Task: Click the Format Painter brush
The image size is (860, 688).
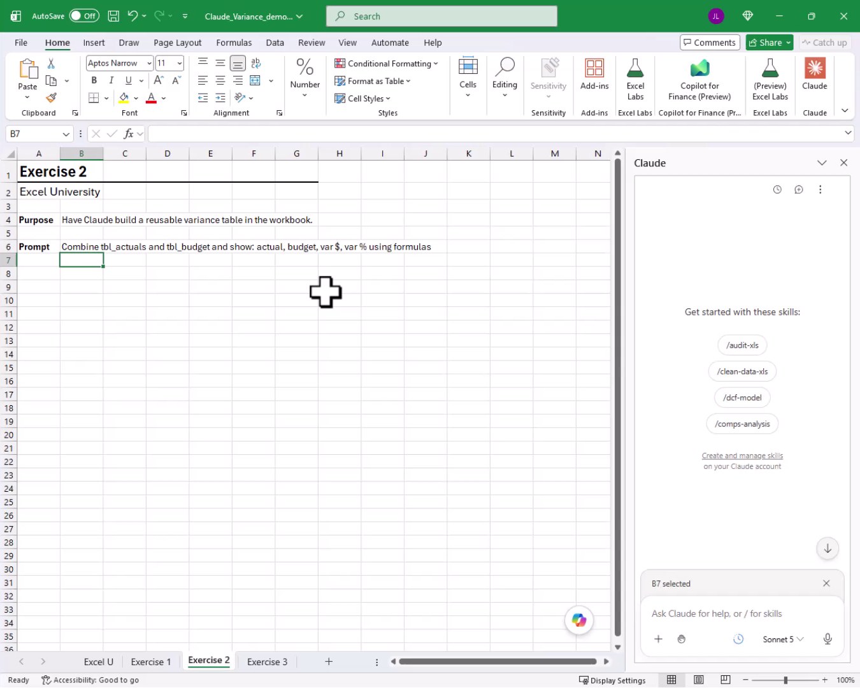Action: tap(51, 98)
